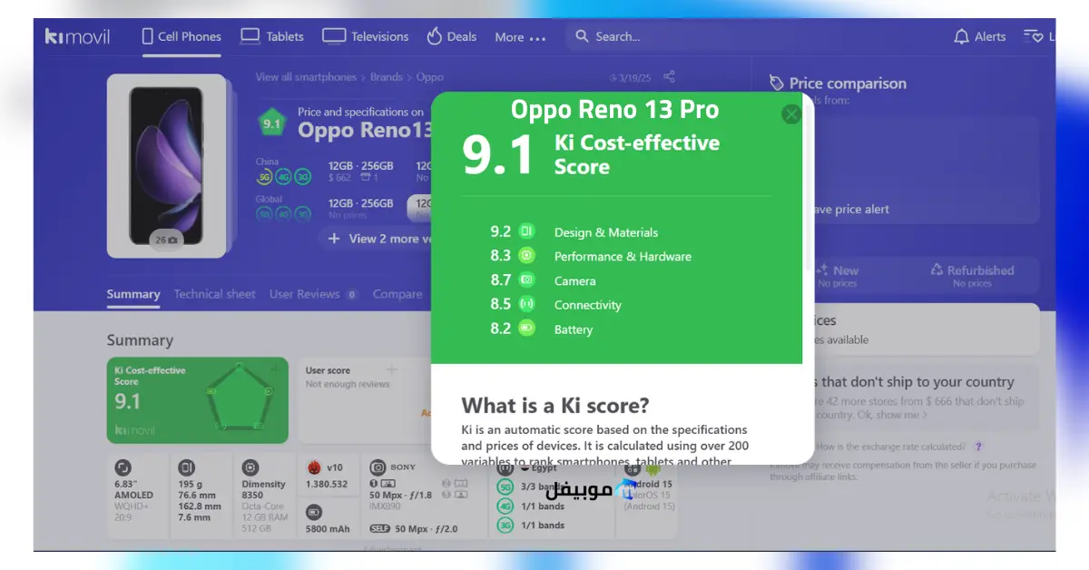The width and height of the screenshot is (1089, 570).
Task: Click the 3G 1/1 bands badge
Action: (505, 526)
